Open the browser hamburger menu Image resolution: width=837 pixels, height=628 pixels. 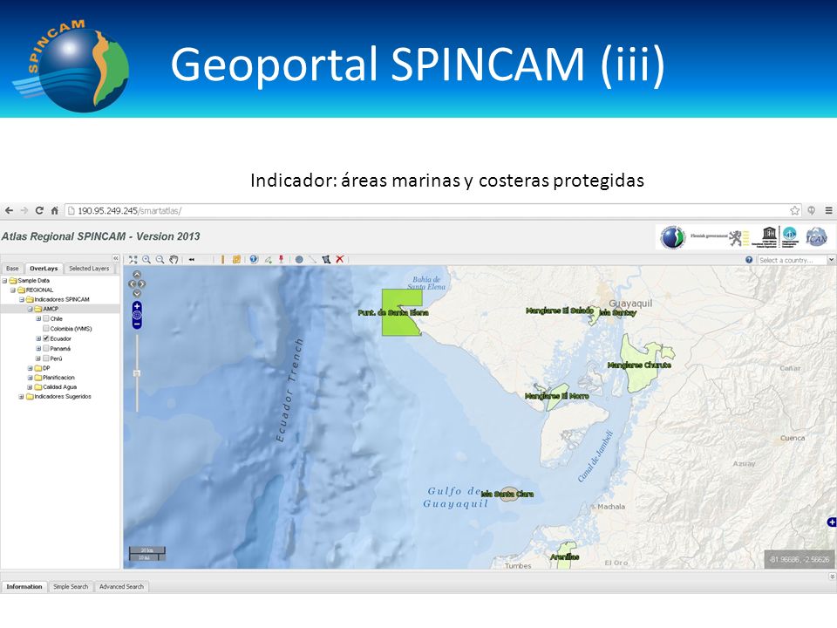click(828, 210)
